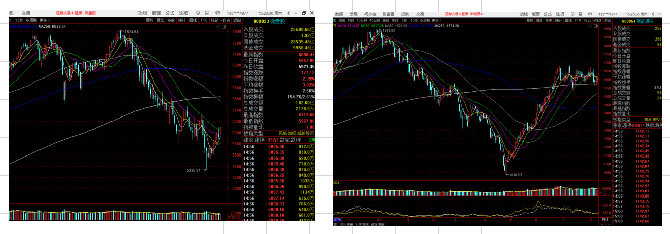Open the mail icon in right window
Viewport: 670px width, 234px height.
click(590, 14)
